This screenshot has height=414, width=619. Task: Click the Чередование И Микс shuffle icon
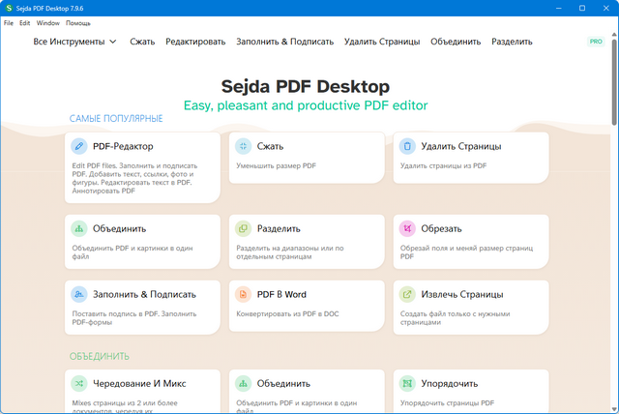[x=79, y=384]
